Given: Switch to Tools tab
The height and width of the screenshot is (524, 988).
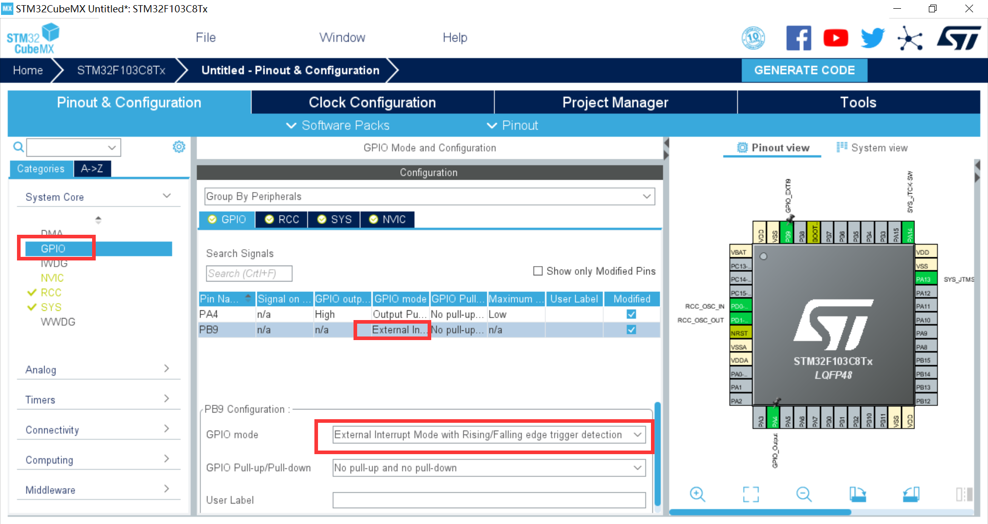Looking at the screenshot, I should pos(858,102).
